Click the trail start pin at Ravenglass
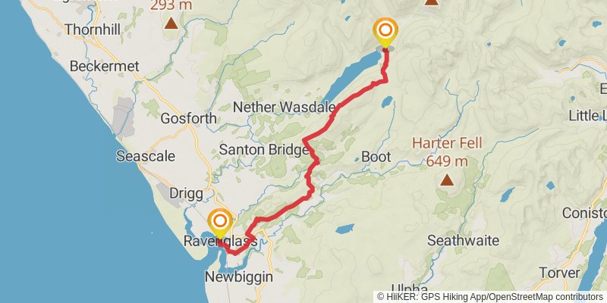Screen dimensions: 607x303 pos(220,223)
